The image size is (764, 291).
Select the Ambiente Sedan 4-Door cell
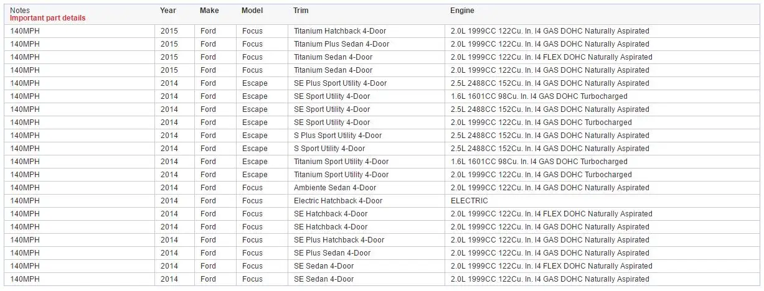click(x=335, y=188)
